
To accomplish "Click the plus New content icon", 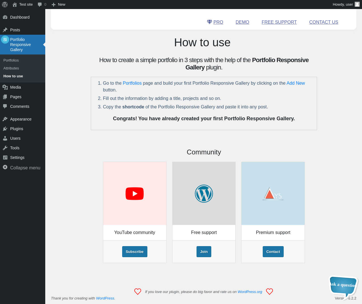I will 53,5.
